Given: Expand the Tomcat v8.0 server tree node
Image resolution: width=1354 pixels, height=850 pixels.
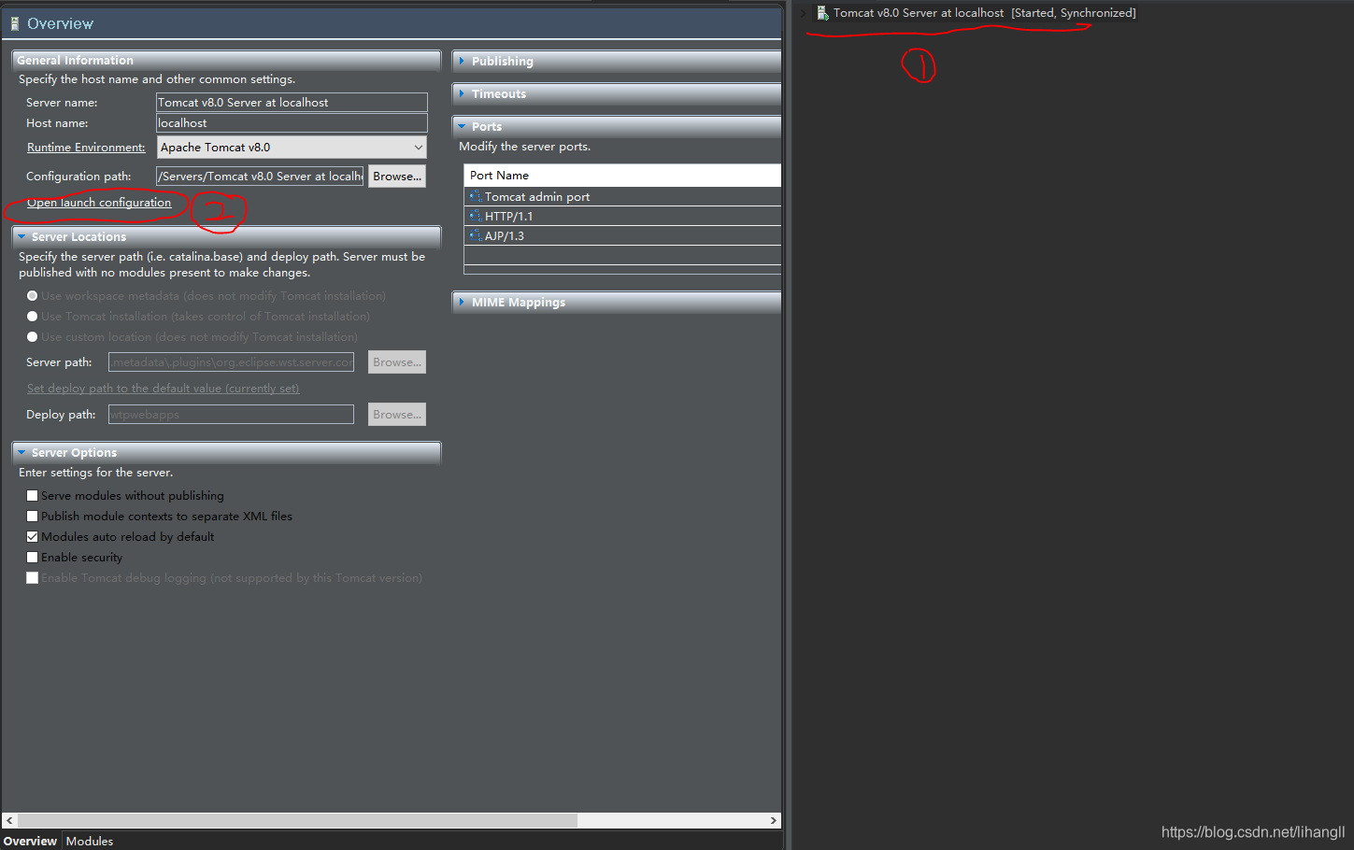Looking at the screenshot, I should 804,13.
